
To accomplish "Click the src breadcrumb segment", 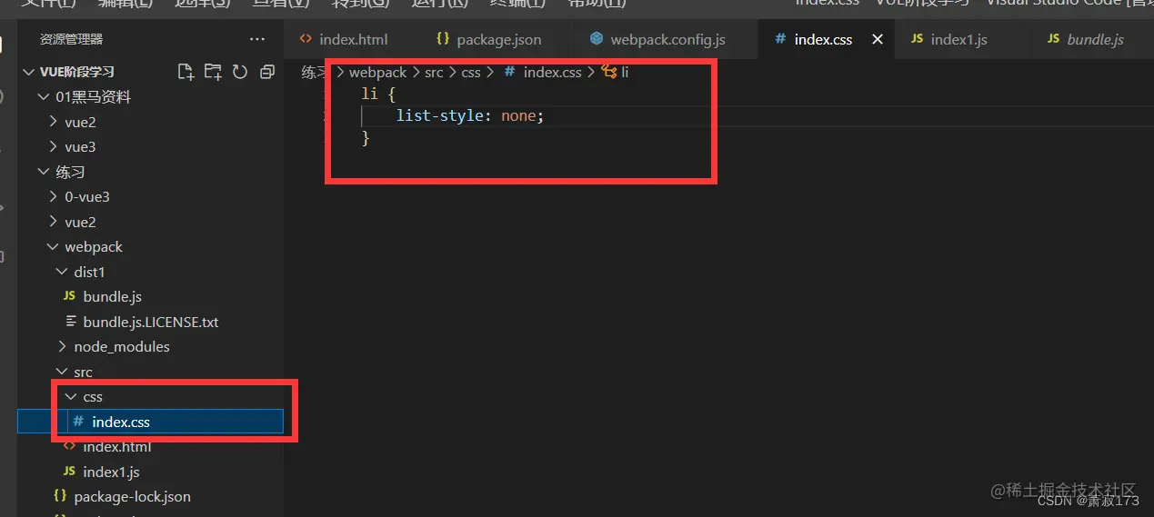I will click(x=434, y=72).
